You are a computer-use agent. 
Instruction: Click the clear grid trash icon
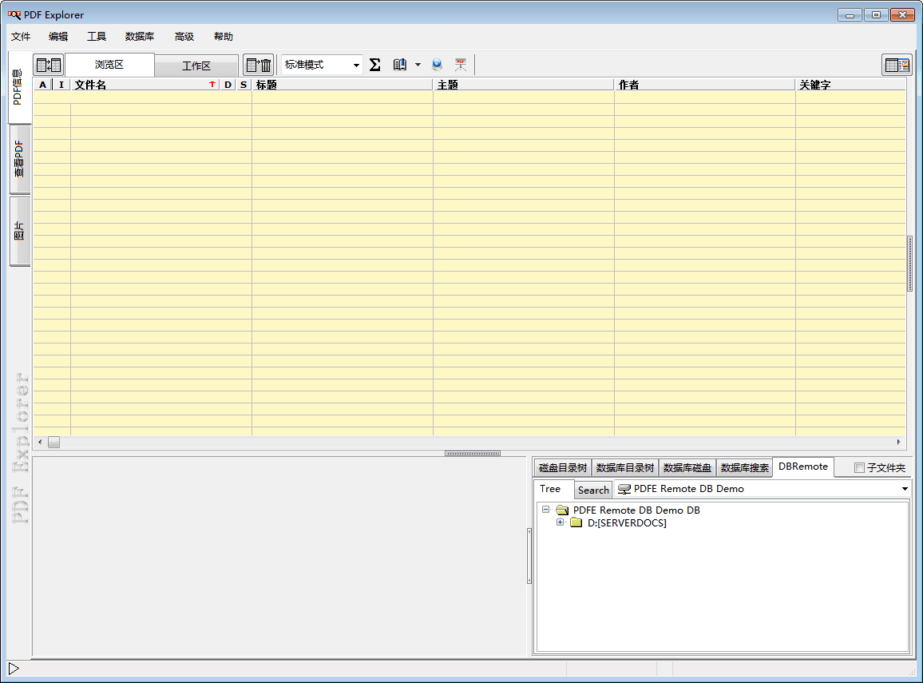[259, 66]
